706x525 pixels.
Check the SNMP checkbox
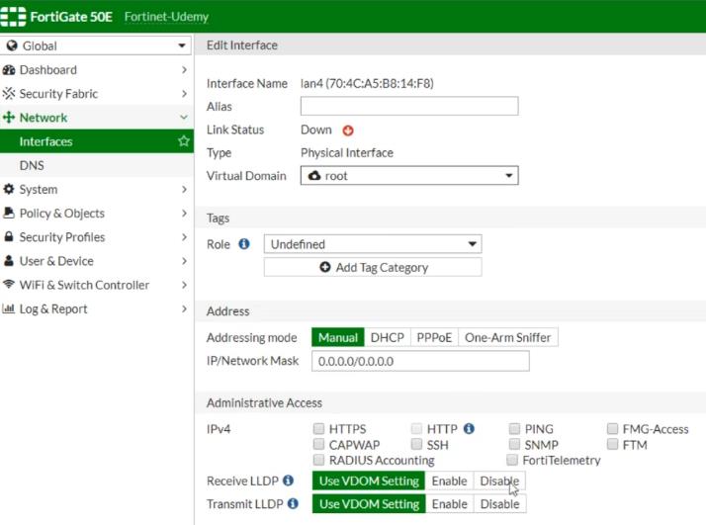pos(514,444)
